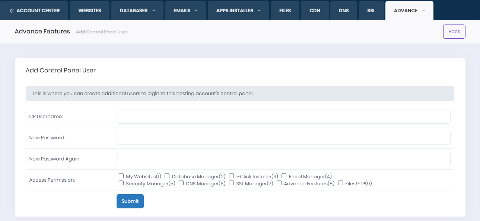Open the CDN section
Viewport: 480px width, 221px height.
point(315,10)
